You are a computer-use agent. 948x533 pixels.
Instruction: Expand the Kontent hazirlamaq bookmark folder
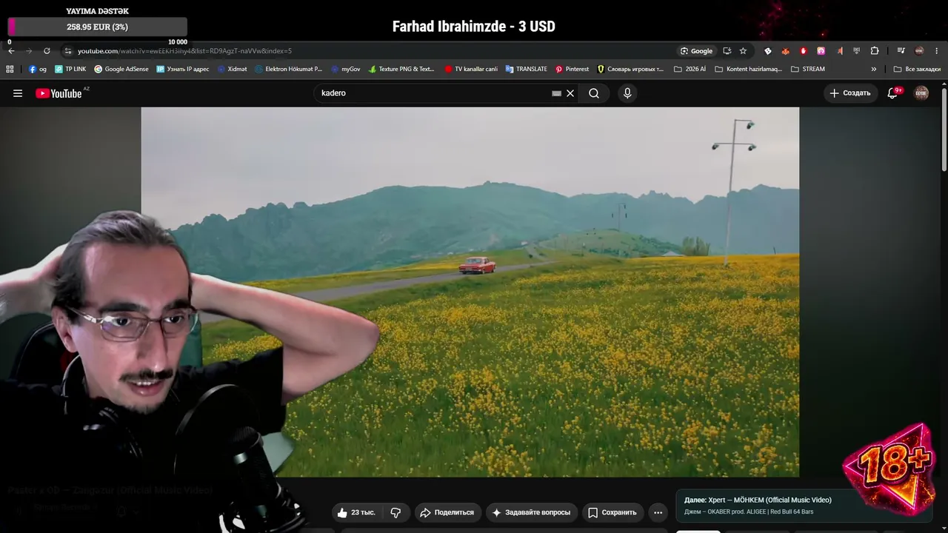pos(749,69)
